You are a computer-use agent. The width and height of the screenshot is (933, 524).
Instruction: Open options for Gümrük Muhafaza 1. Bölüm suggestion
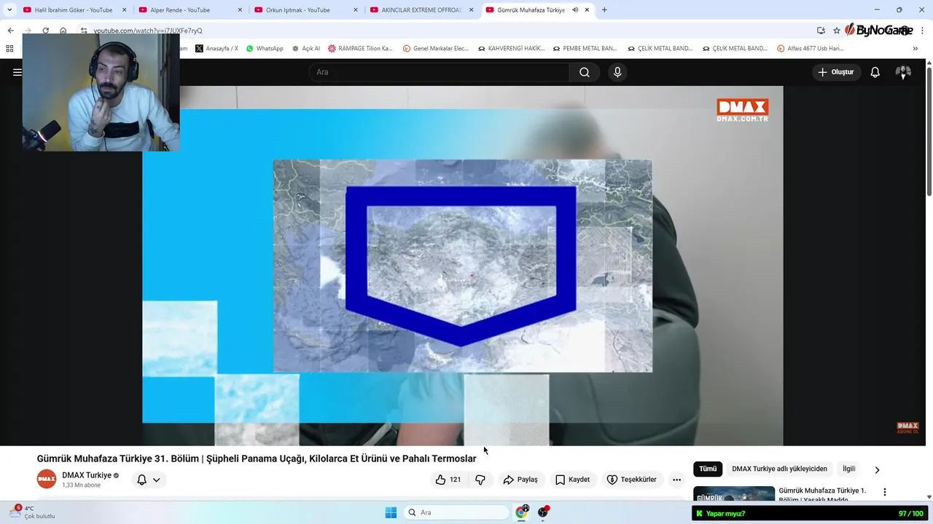(885, 492)
